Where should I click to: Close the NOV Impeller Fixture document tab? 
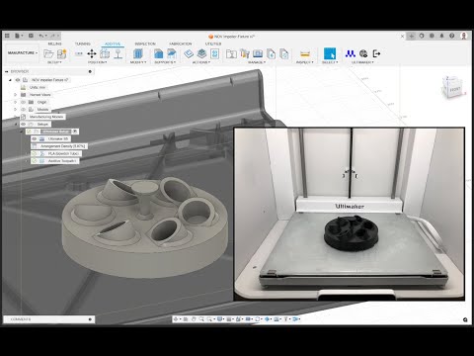[x=402, y=36]
